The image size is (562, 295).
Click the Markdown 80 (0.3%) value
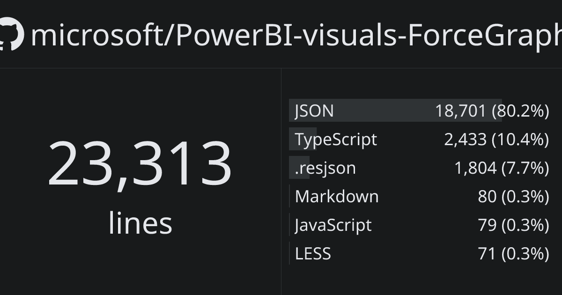[513, 197]
